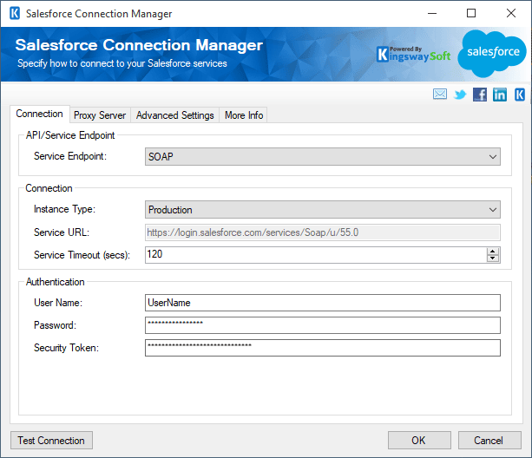Open the Twitter bird icon link
This screenshot has height=458, width=532.
tap(460, 95)
